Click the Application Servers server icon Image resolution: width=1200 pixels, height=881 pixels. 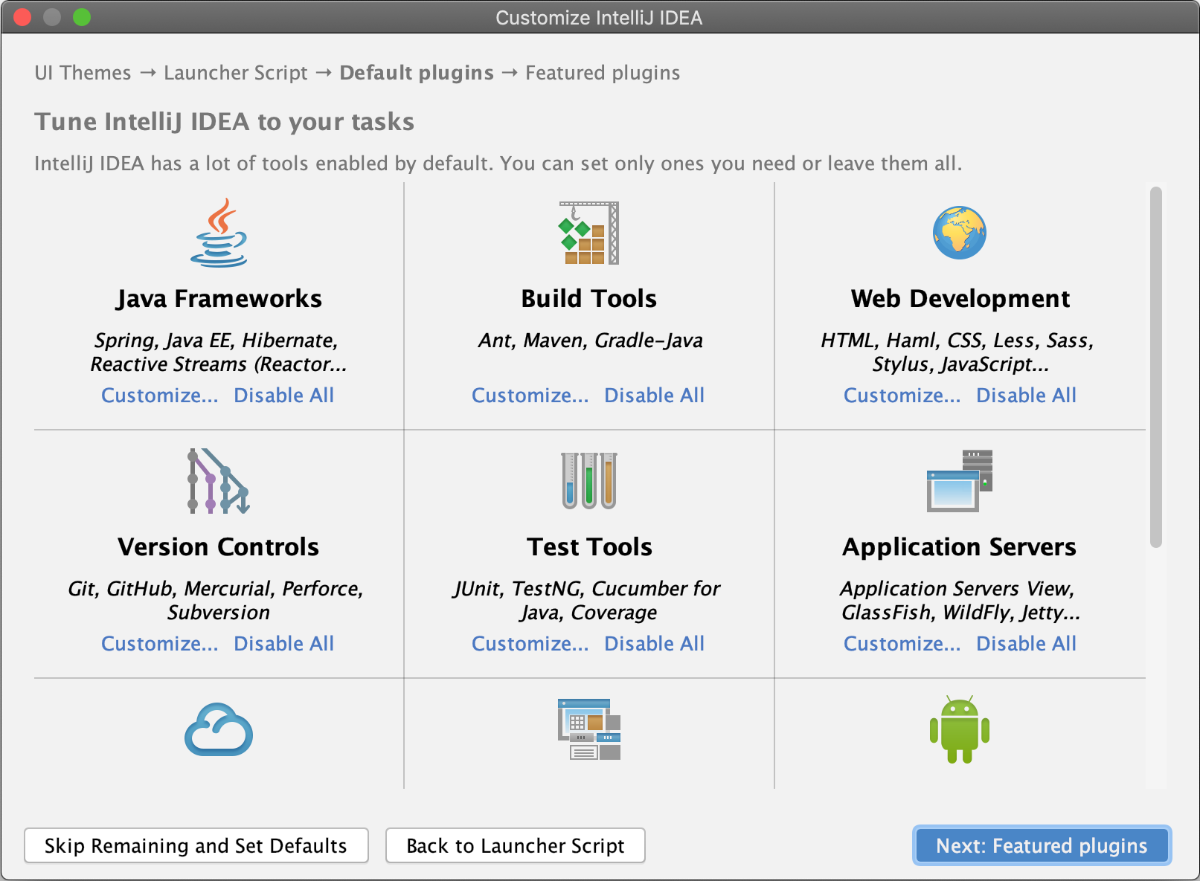point(959,481)
